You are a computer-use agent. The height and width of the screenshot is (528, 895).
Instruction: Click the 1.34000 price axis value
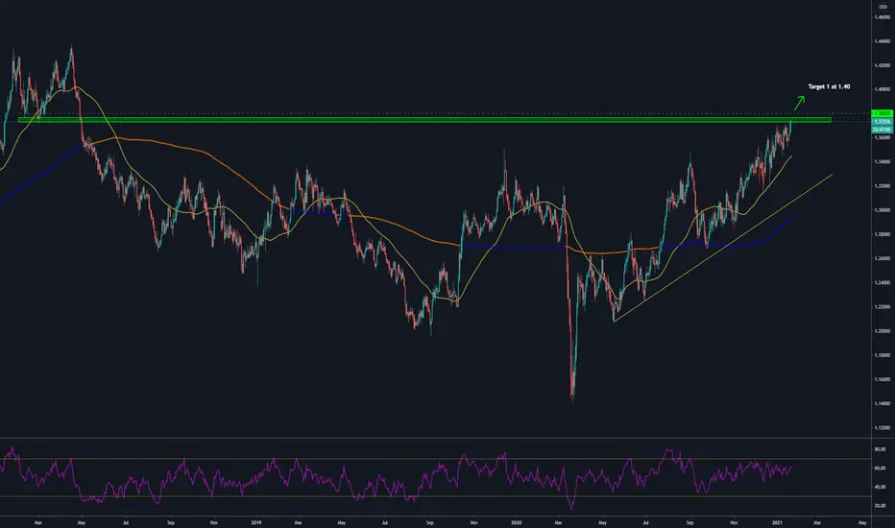pos(883,161)
